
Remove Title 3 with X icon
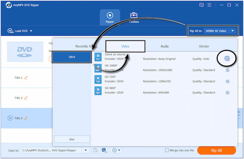[239, 112]
